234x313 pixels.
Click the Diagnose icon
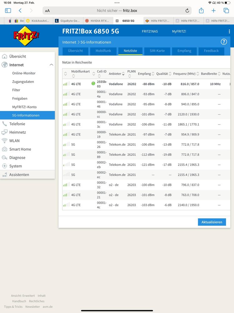tap(4, 158)
